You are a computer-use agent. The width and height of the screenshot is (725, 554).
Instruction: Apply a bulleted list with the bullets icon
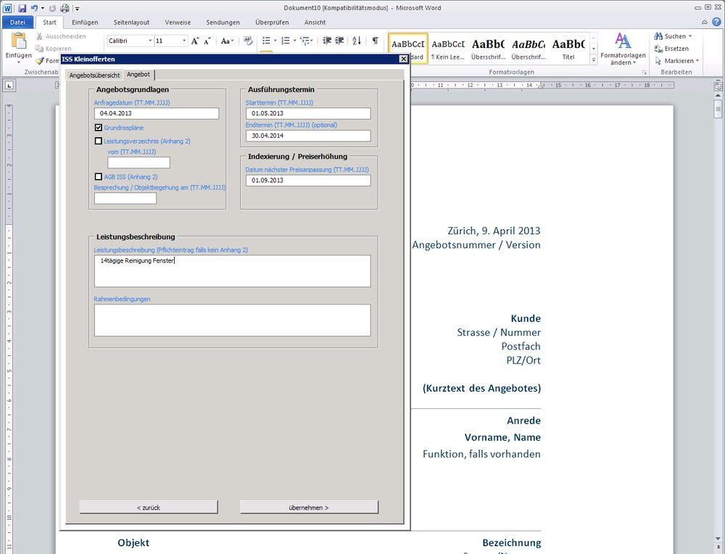266,41
